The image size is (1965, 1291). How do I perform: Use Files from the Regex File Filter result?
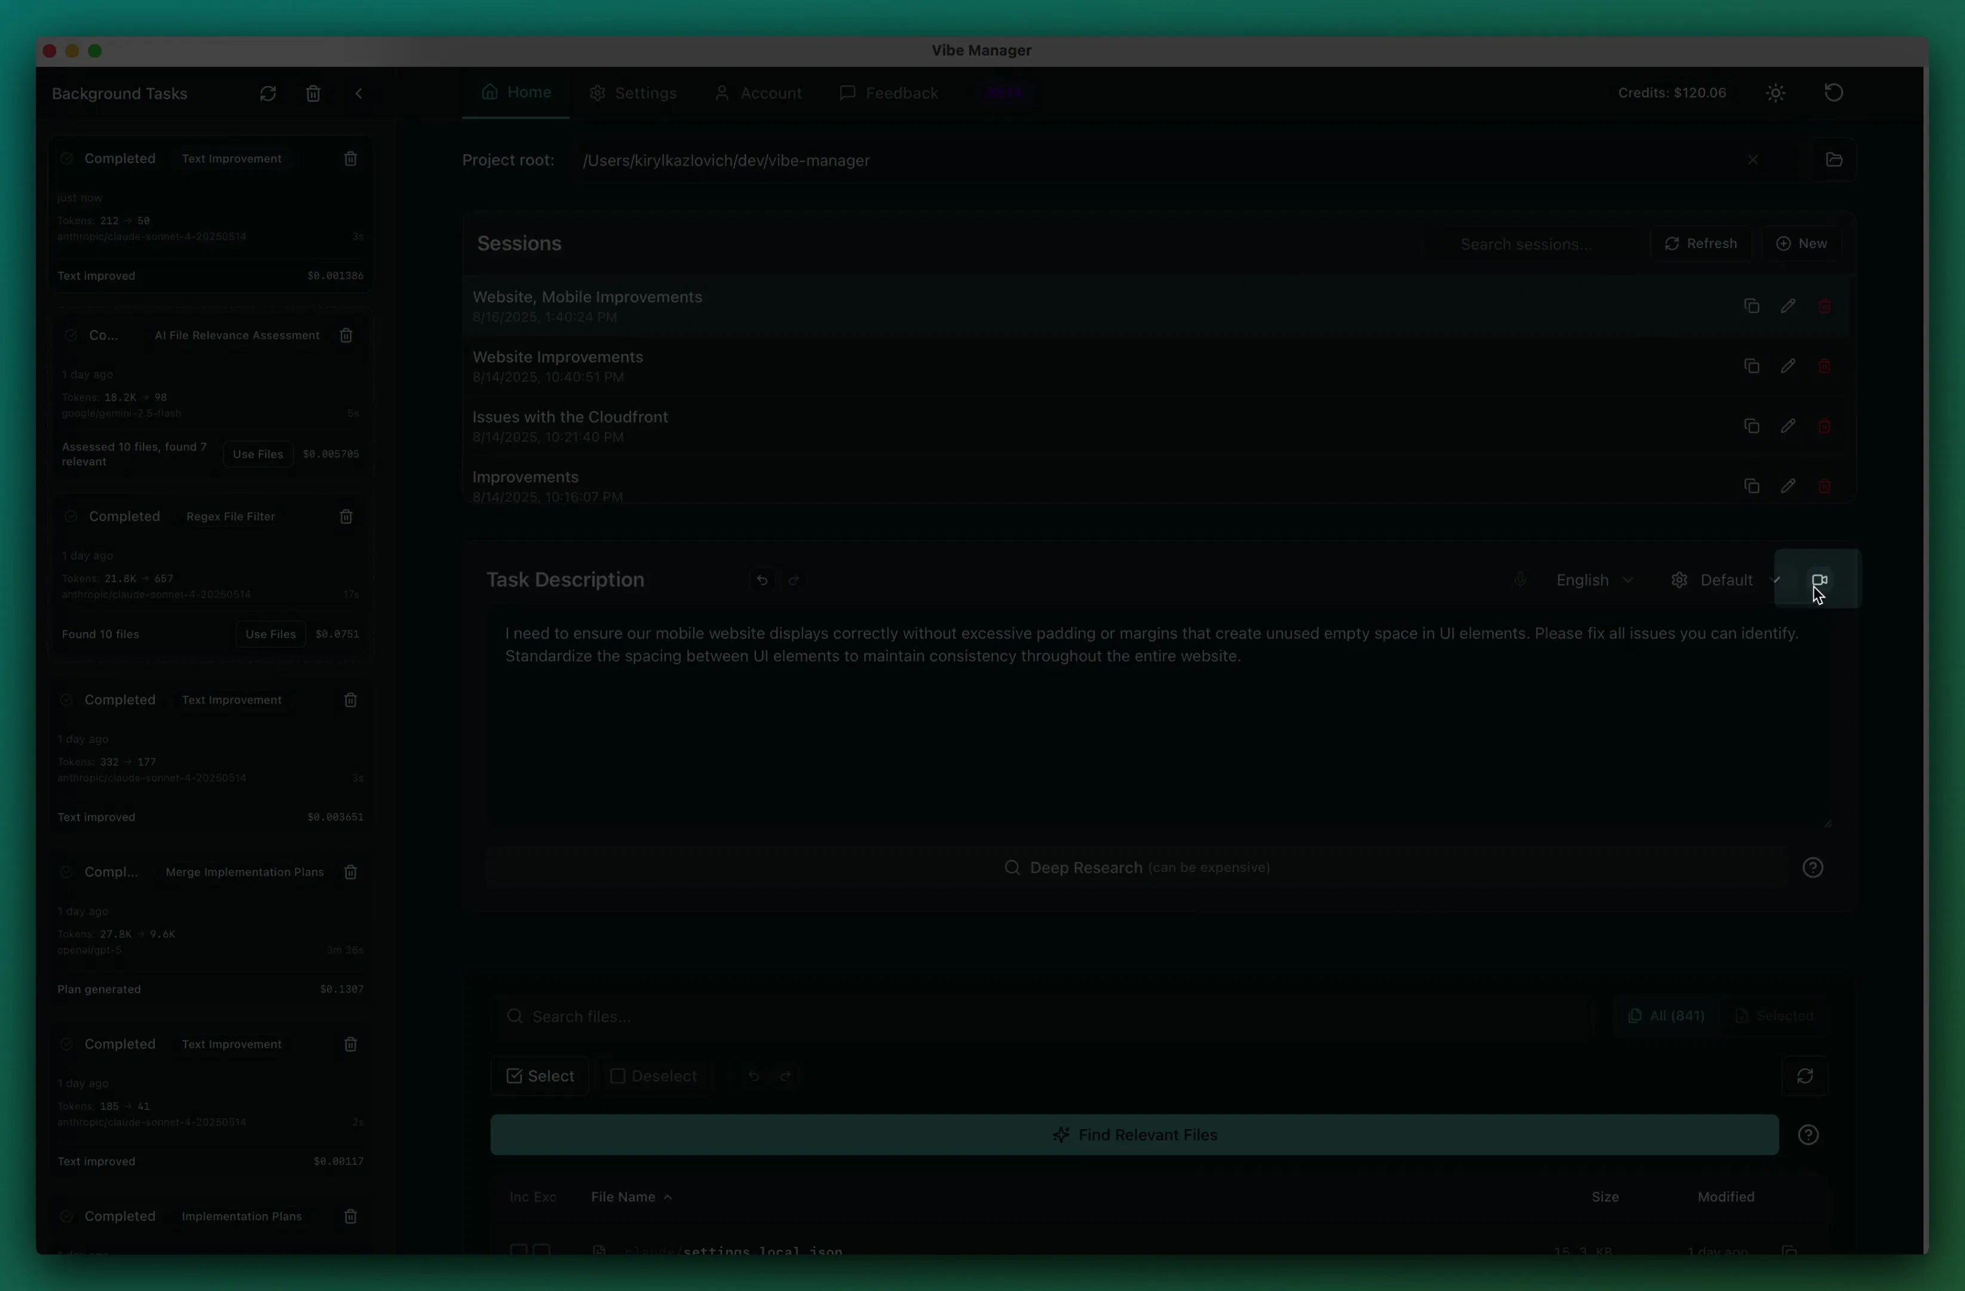270,635
